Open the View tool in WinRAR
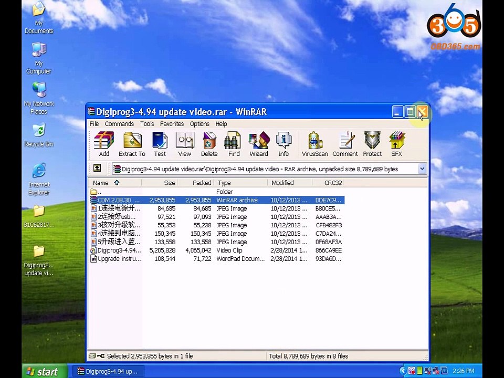This screenshot has width=504, height=378. pyautogui.click(x=184, y=144)
